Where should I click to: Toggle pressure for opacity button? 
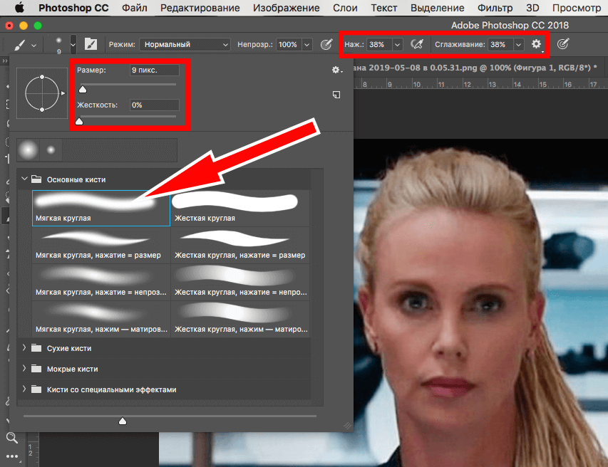[326, 44]
